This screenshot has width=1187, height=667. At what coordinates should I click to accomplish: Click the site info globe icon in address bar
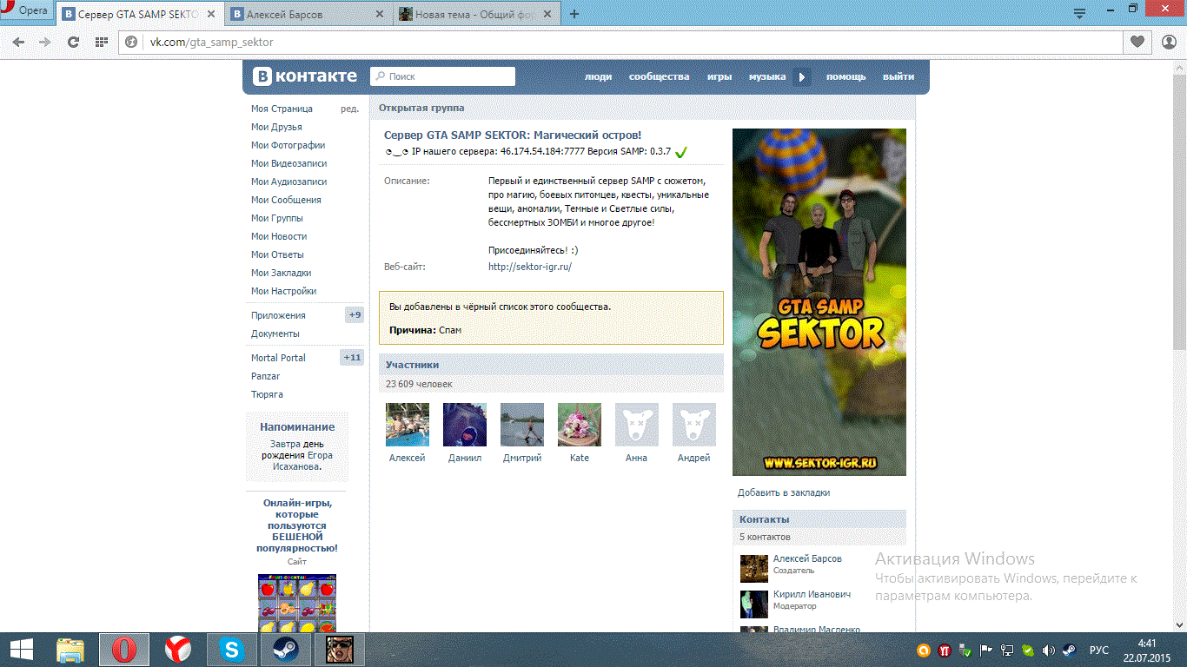(x=132, y=42)
